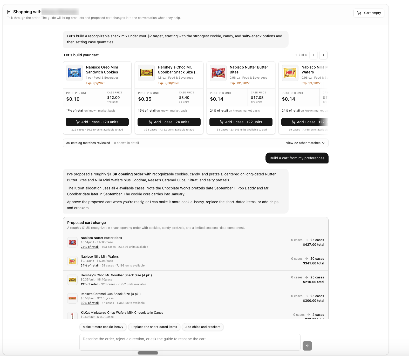Select Add chips and crackers suggestion
Image resolution: width=409 pixels, height=356 pixels.
coord(203,327)
